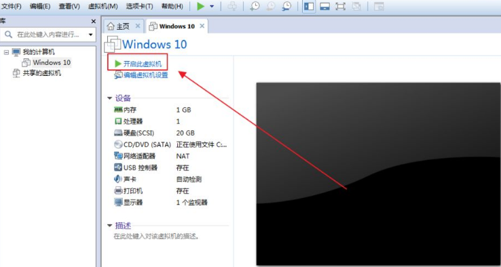Viewport: 501px width, 267px height.
Task: Click the console view toolbar icon
Action: [379, 6]
